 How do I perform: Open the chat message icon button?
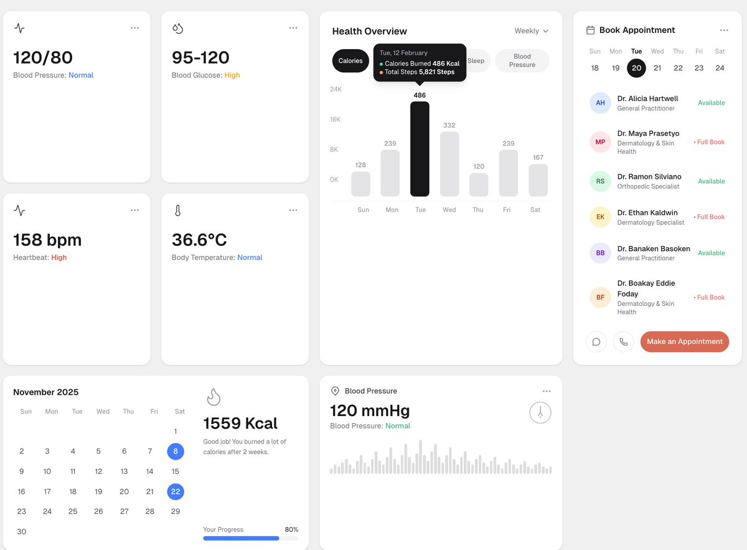pyautogui.click(x=596, y=342)
